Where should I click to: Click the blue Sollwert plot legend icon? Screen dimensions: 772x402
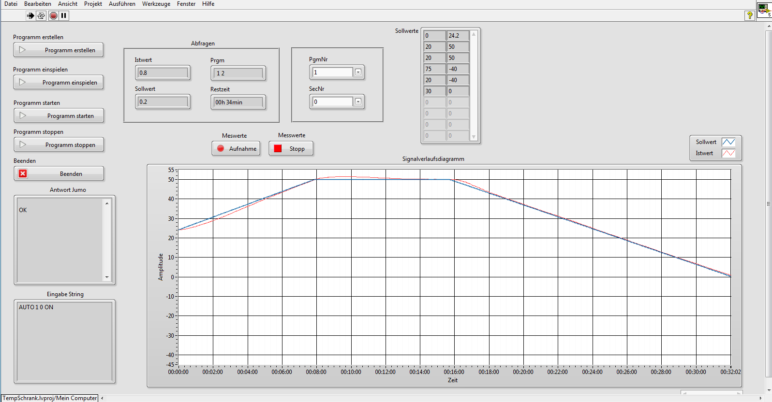728,142
